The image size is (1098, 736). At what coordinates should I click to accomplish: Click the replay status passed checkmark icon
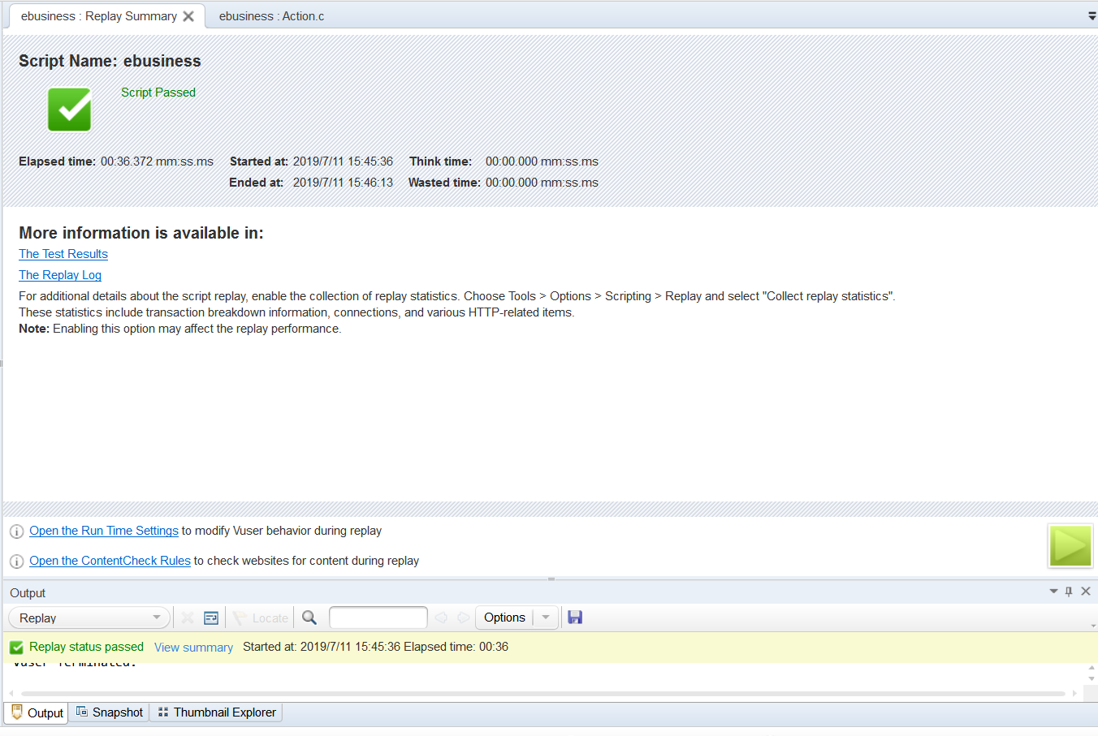[x=16, y=648]
